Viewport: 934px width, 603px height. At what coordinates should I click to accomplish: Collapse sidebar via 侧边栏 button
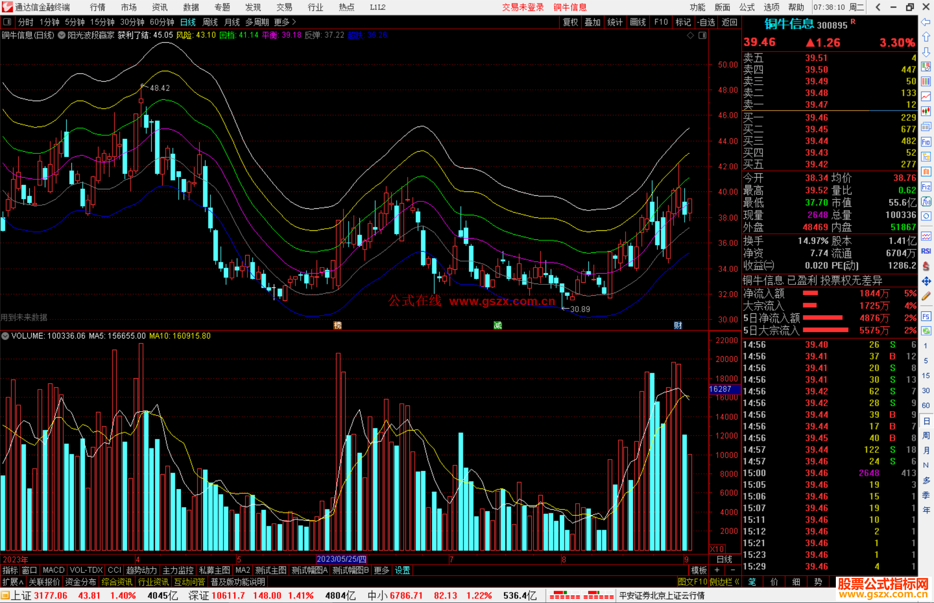(724, 582)
